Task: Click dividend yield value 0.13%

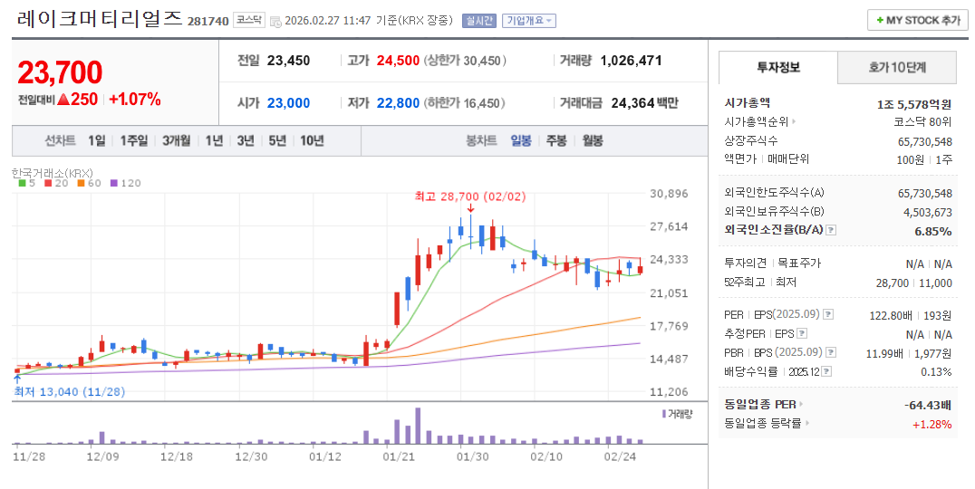Action: point(936,372)
